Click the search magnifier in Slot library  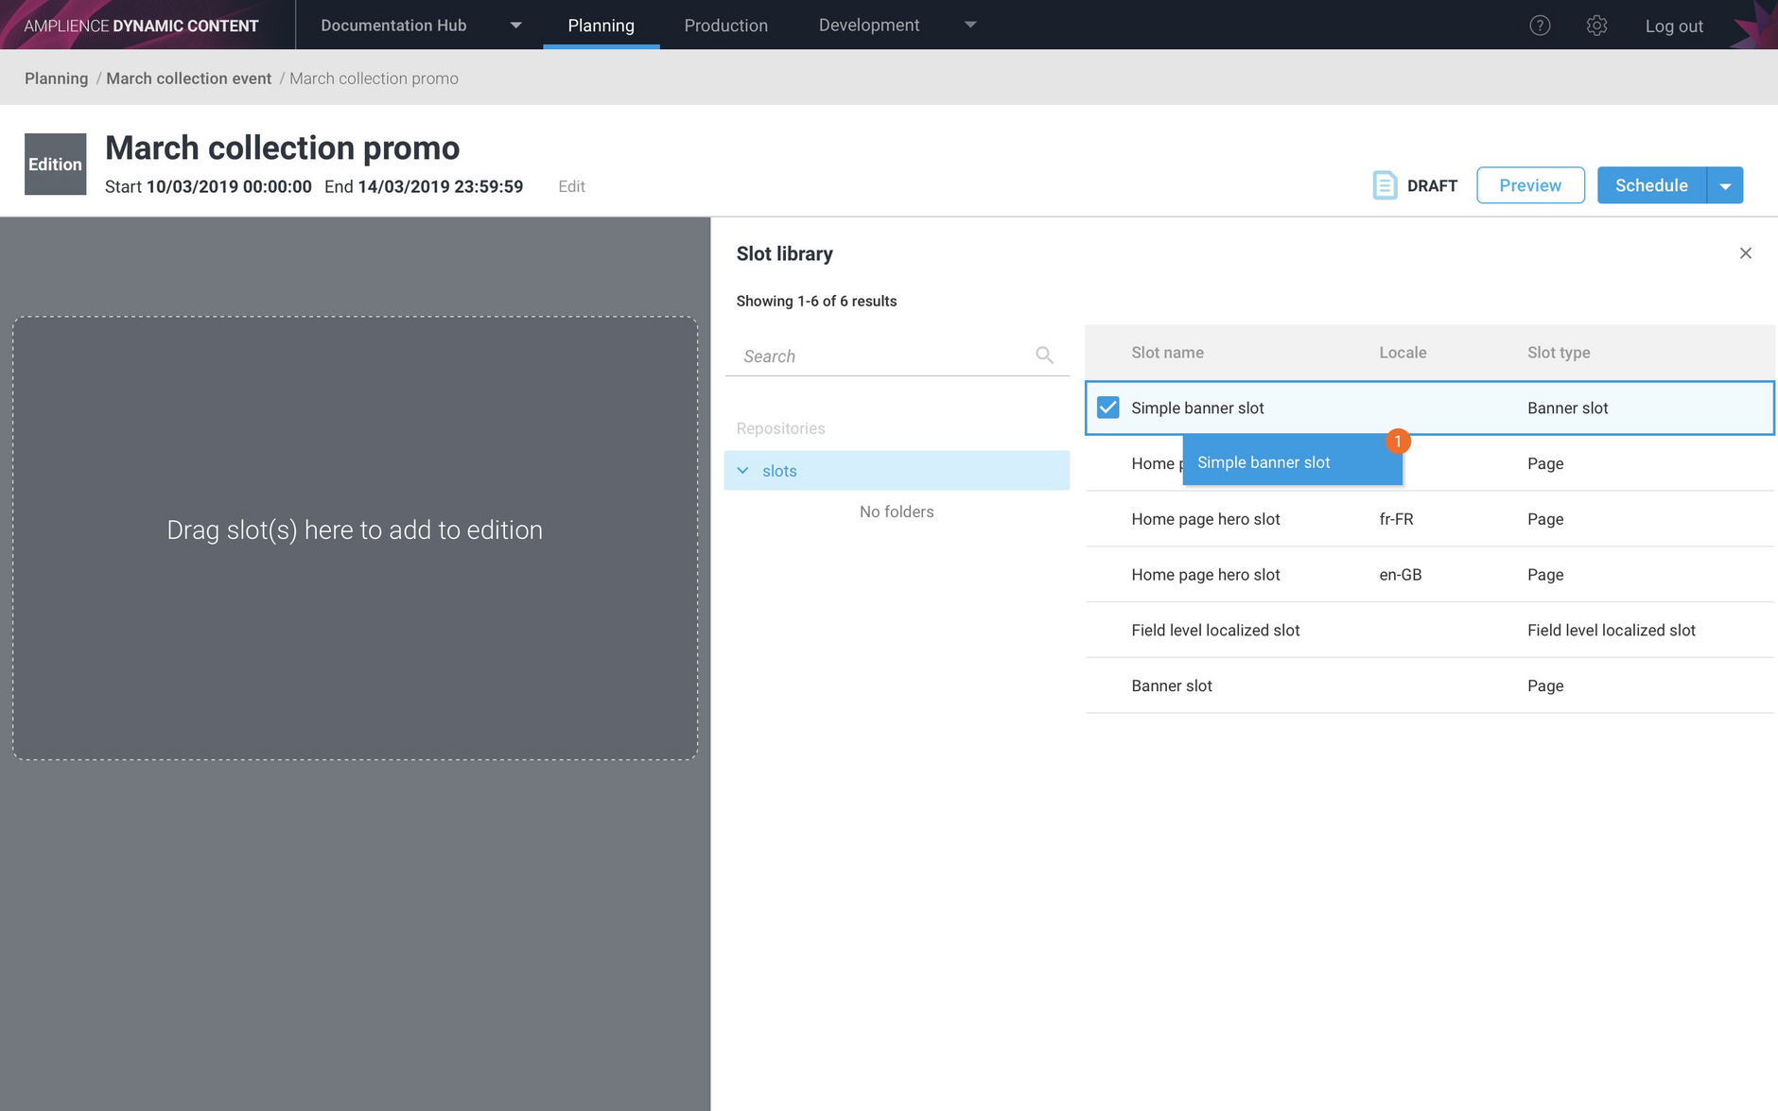[1044, 355]
